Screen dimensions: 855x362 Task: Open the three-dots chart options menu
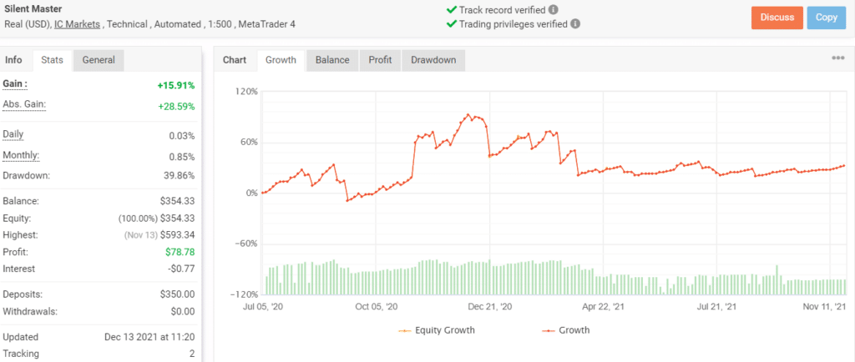837,58
